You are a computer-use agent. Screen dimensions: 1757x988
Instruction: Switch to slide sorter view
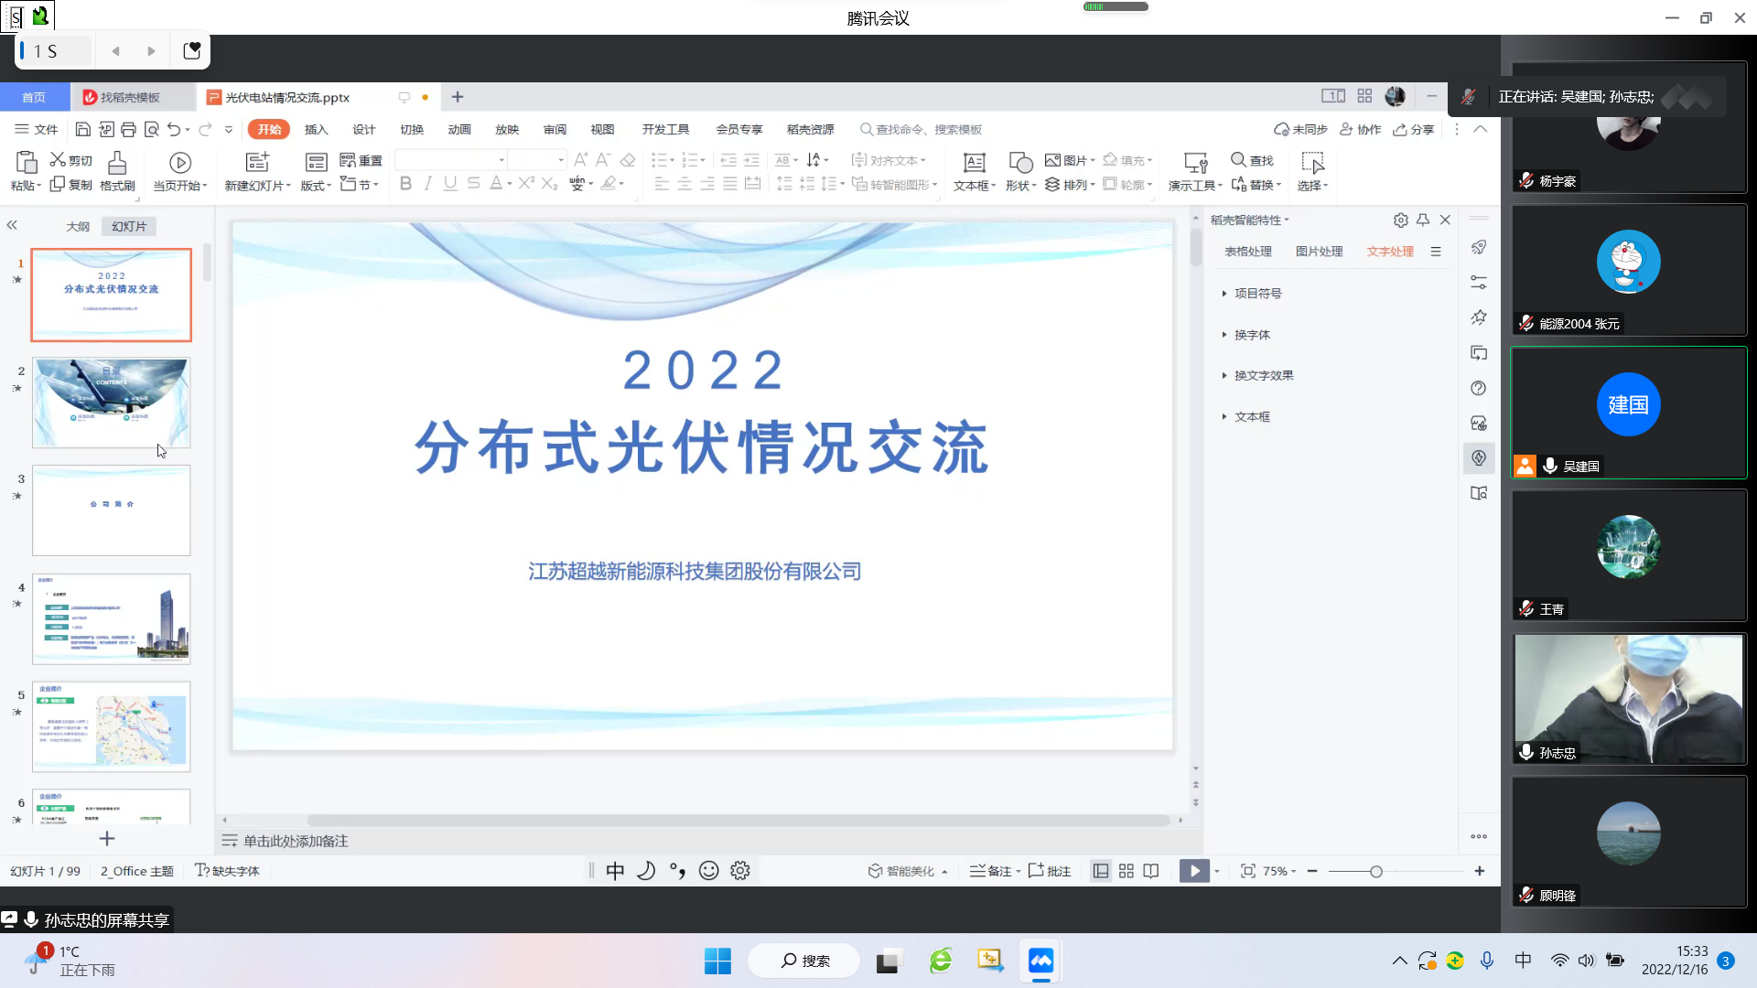click(x=1126, y=871)
